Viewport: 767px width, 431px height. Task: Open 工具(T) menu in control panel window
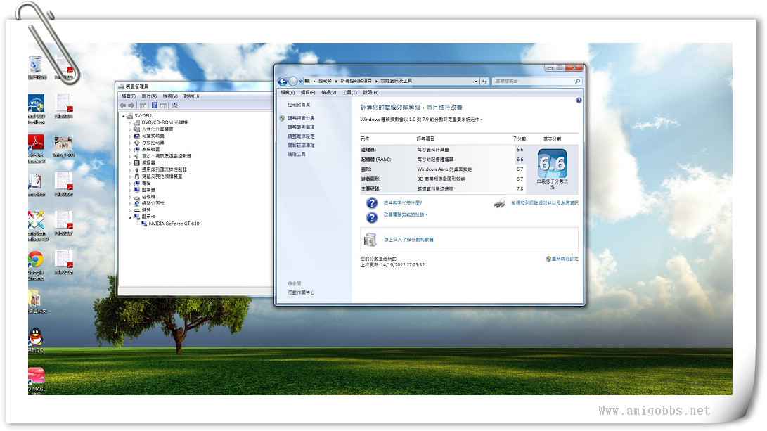[349, 92]
